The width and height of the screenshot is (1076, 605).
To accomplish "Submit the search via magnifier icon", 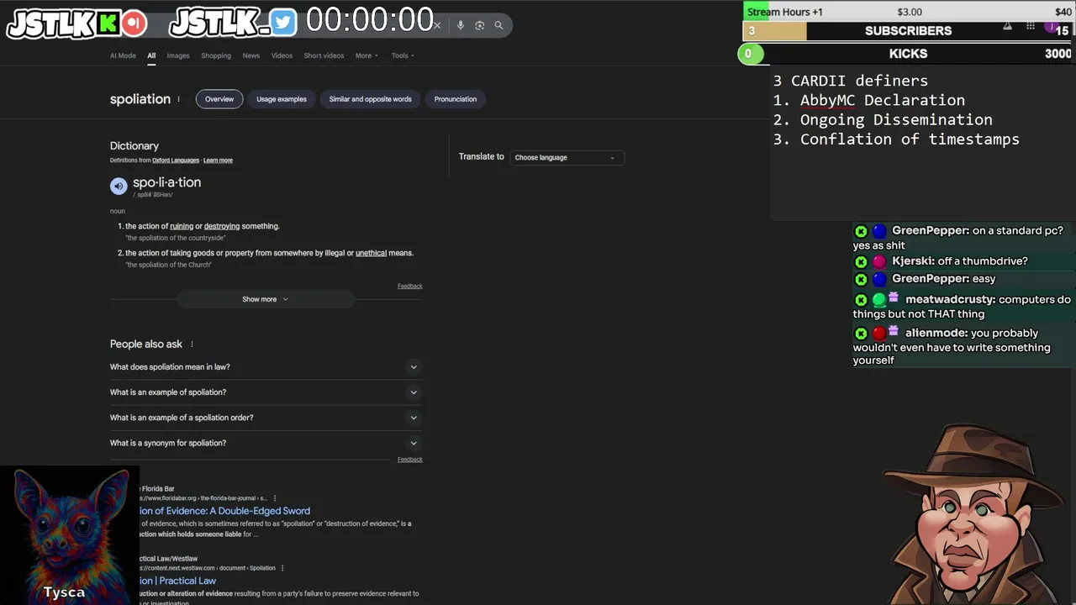I will (498, 25).
